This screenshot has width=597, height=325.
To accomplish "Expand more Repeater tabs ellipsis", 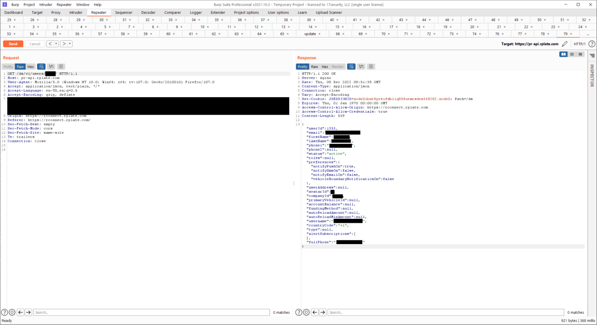I will [588, 34].
